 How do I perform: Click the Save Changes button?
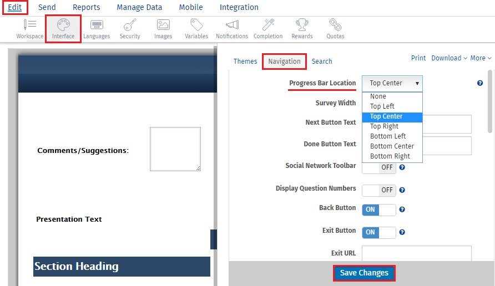364,273
